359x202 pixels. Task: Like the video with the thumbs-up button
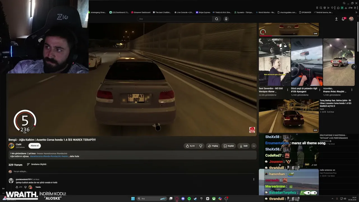click(190, 146)
